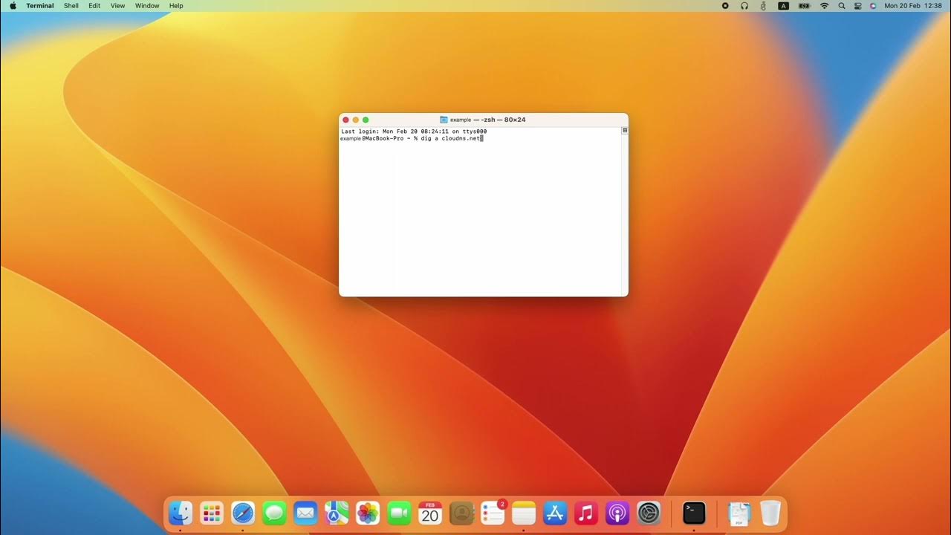951x535 pixels.
Task: Open the Wi-Fi menu
Action: (824, 5)
